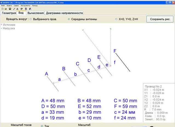The height and width of the screenshot is (127, 175).
Task: Click the R : 7.0 mm value
Action: tap(153, 109)
